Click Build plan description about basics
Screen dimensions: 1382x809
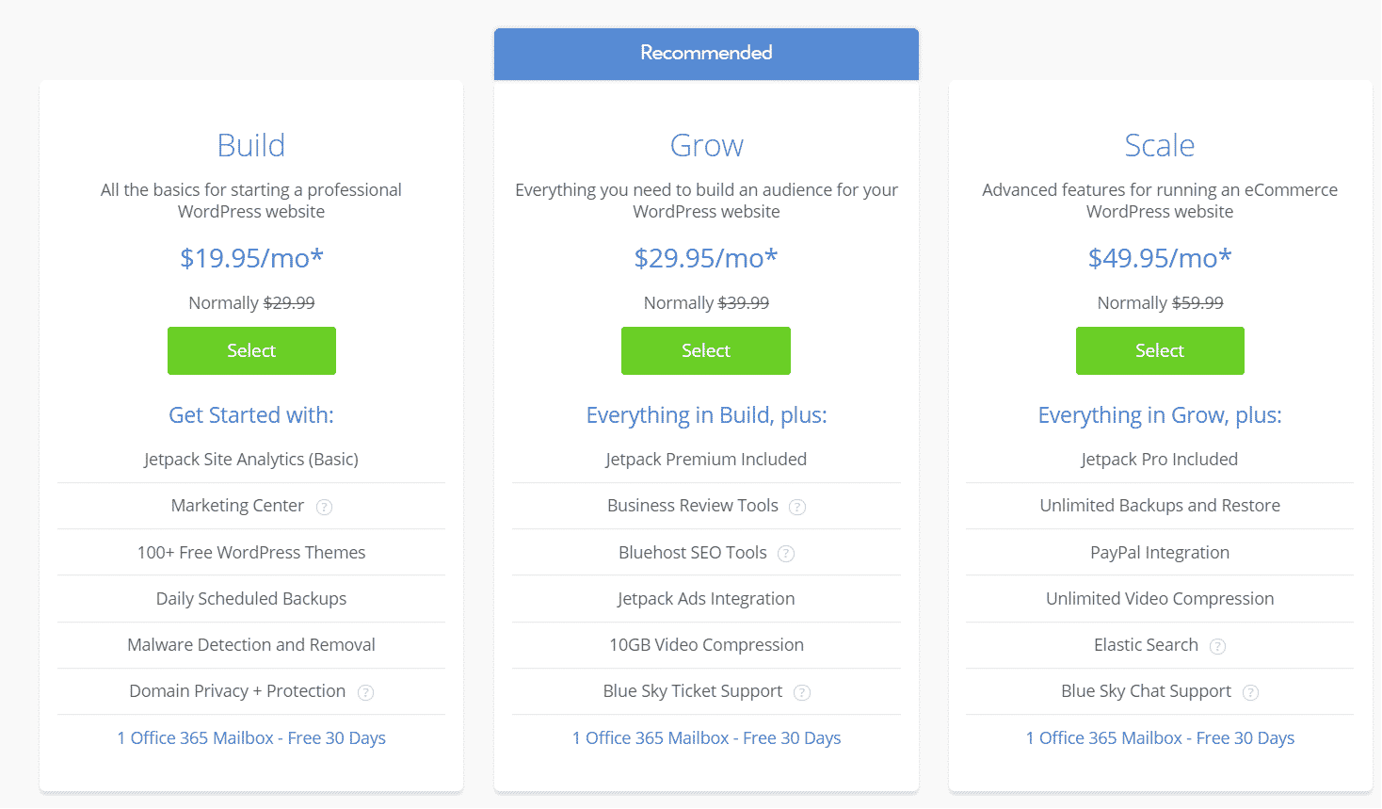[251, 201]
